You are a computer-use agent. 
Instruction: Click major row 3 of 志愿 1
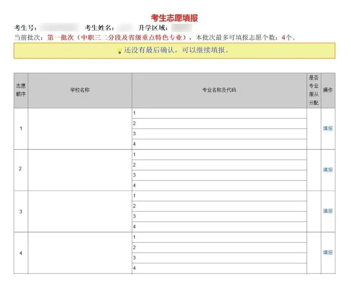coord(219,134)
